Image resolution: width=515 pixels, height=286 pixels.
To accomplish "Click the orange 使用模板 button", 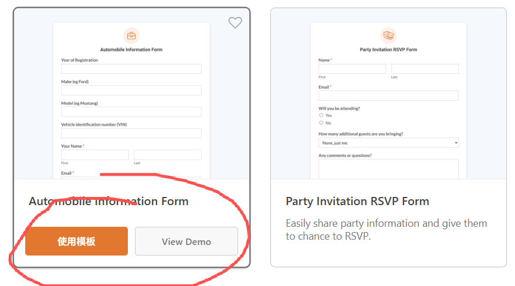I will pyautogui.click(x=76, y=241).
